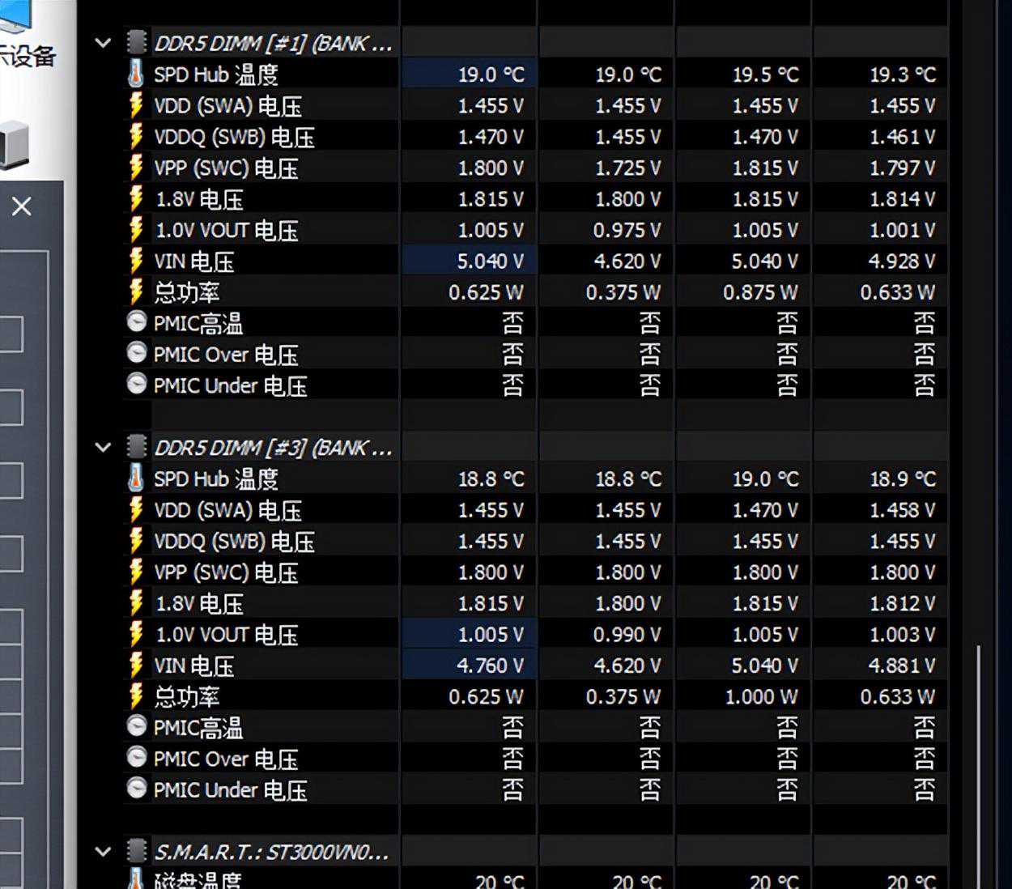This screenshot has width=1012, height=889.
Task: Click the DIMM #3 SPD Hub thermometer icon
Action: (x=136, y=478)
